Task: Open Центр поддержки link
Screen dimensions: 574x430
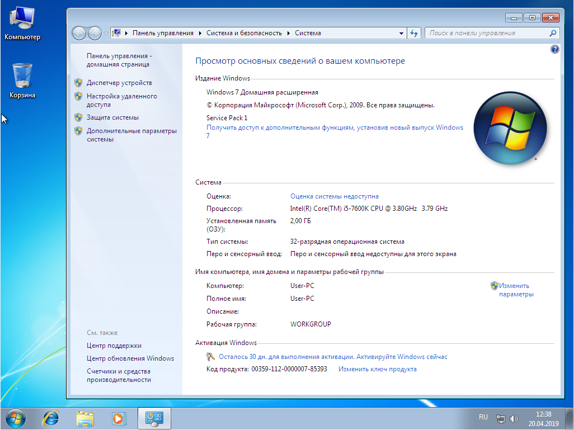Action: [114, 346]
